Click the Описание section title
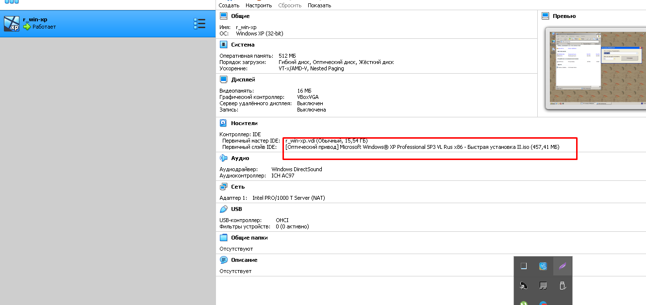The width and height of the screenshot is (646, 305). point(244,260)
